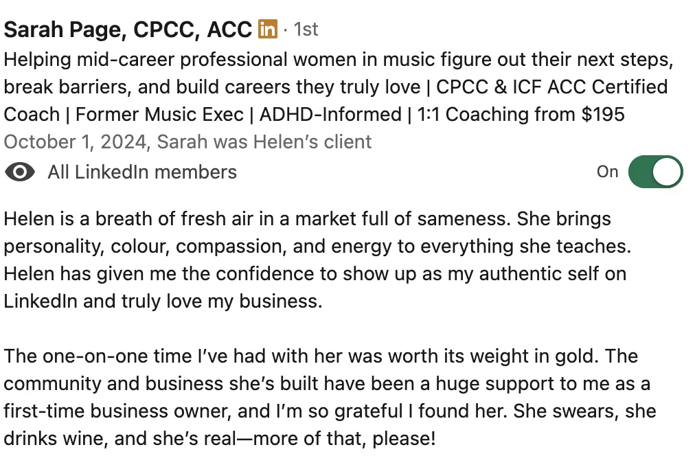Click "CPCC & ICF ACC Certified" headline text

[x=552, y=87]
